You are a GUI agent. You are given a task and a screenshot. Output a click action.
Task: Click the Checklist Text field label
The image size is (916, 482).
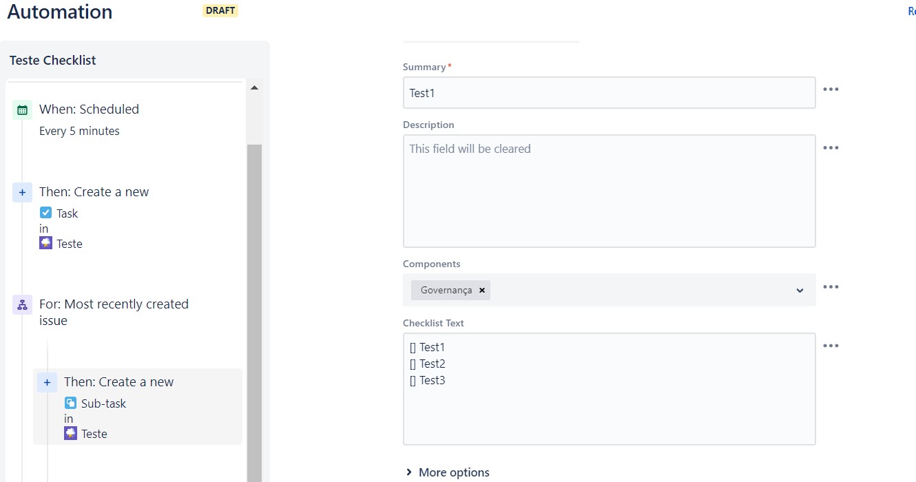coord(433,323)
